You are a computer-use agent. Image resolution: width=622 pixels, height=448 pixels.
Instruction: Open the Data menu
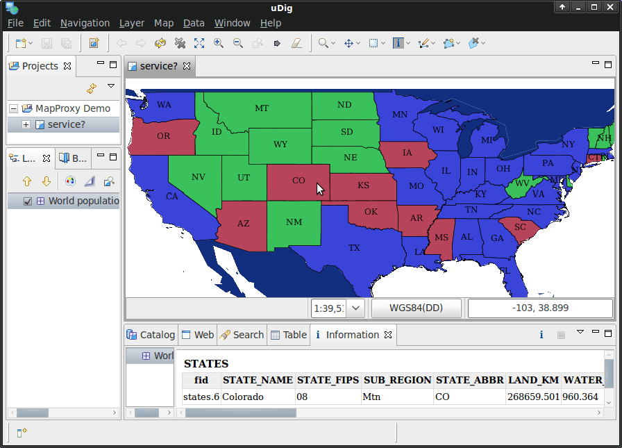click(x=194, y=23)
